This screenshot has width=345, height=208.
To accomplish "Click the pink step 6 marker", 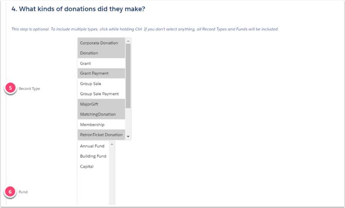I will pyautogui.click(x=10, y=192).
